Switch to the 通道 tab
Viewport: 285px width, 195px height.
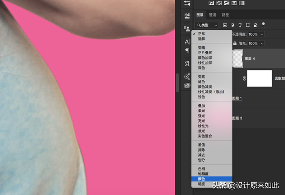point(212,15)
